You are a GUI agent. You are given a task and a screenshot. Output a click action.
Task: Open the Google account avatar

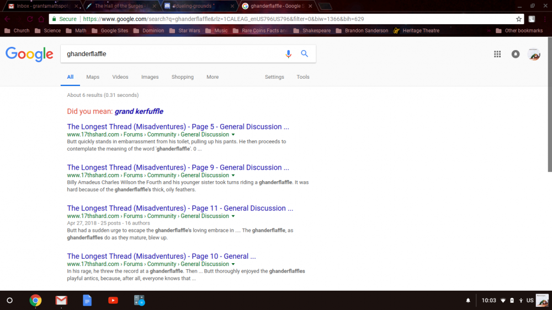point(534,54)
